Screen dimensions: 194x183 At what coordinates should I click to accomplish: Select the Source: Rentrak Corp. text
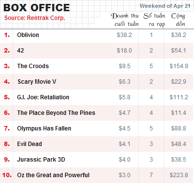pyautogui.click(x=35, y=18)
